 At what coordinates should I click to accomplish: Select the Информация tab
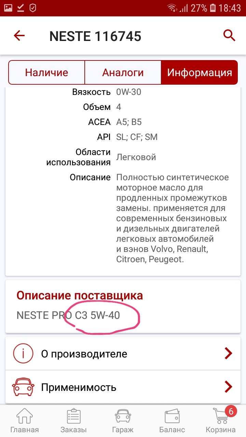[x=199, y=72]
